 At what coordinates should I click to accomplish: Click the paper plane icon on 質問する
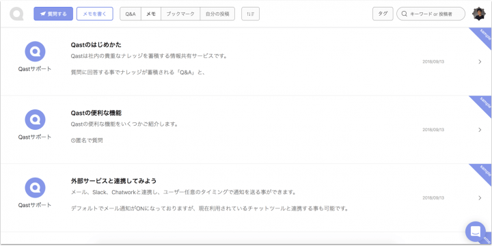tap(43, 14)
